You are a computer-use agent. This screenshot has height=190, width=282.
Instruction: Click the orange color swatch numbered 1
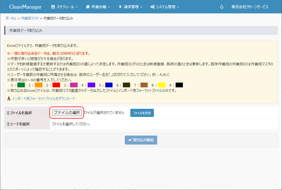click(39, 85)
